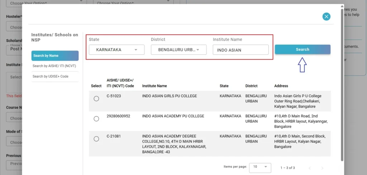Click the Select column header
This screenshot has width=367, height=175.
click(96, 86)
